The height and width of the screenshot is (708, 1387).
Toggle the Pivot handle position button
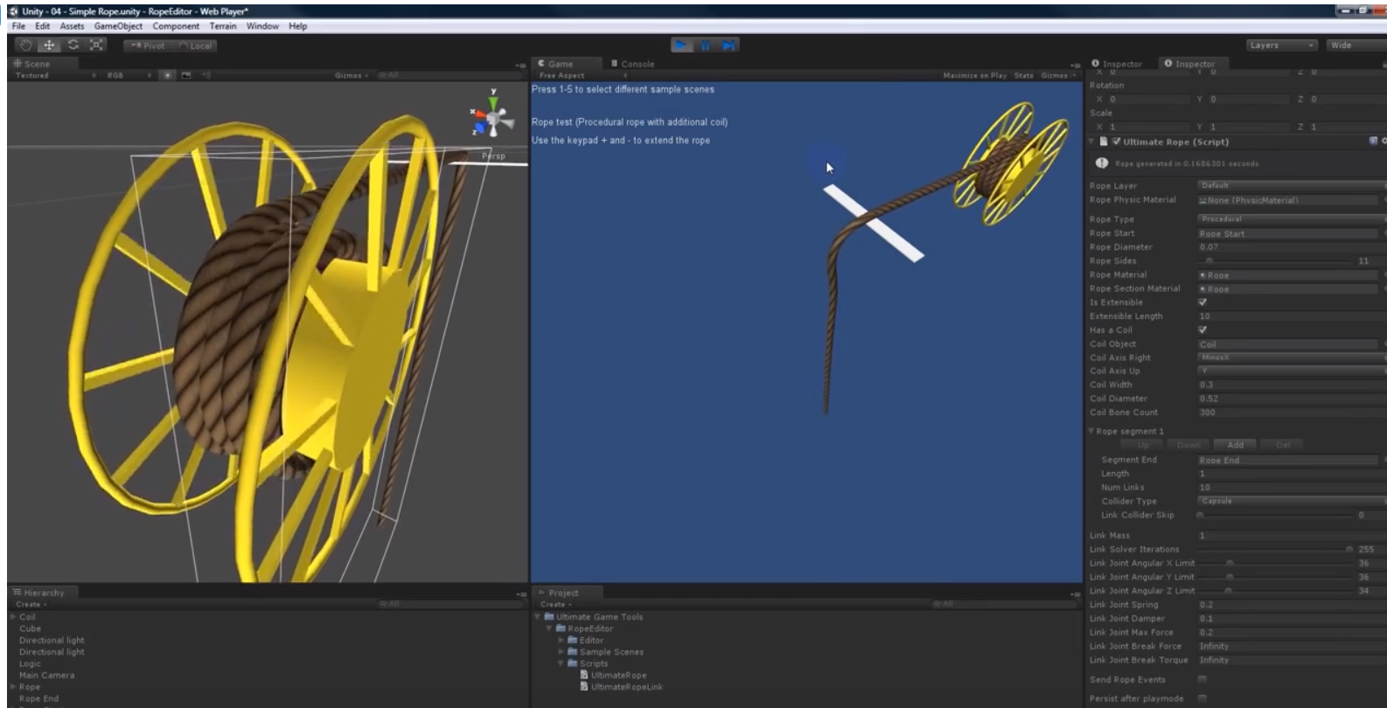pyautogui.click(x=148, y=45)
